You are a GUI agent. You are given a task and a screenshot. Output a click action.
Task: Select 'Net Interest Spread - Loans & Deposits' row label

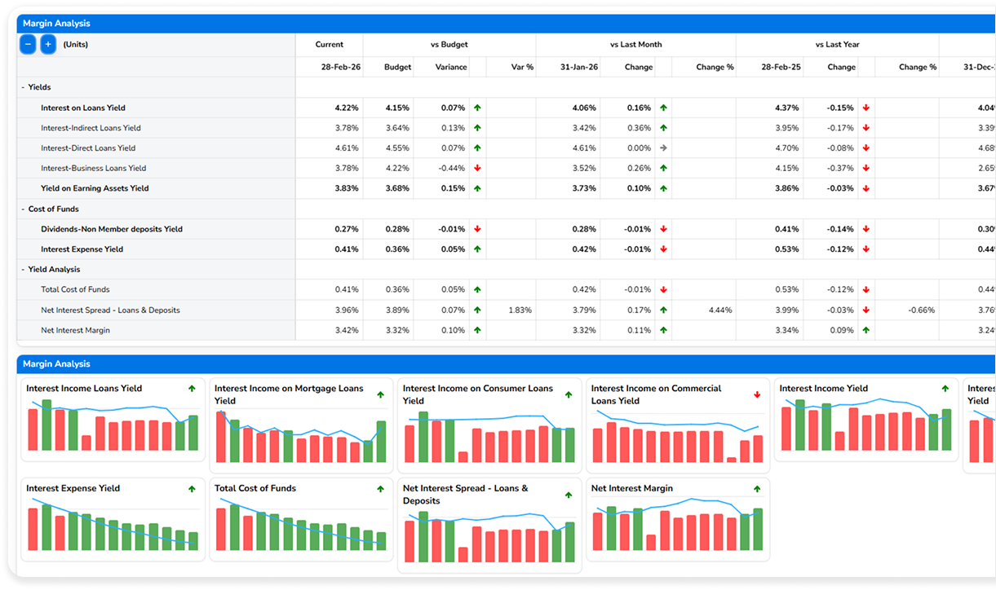point(111,310)
